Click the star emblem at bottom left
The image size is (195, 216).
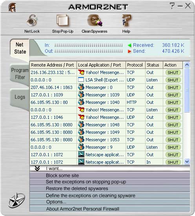click(x=16, y=200)
